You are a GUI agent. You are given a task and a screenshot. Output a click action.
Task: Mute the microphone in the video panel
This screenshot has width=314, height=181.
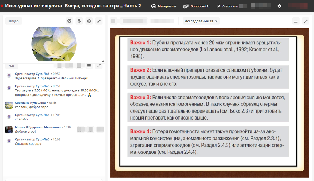click(x=79, y=21)
